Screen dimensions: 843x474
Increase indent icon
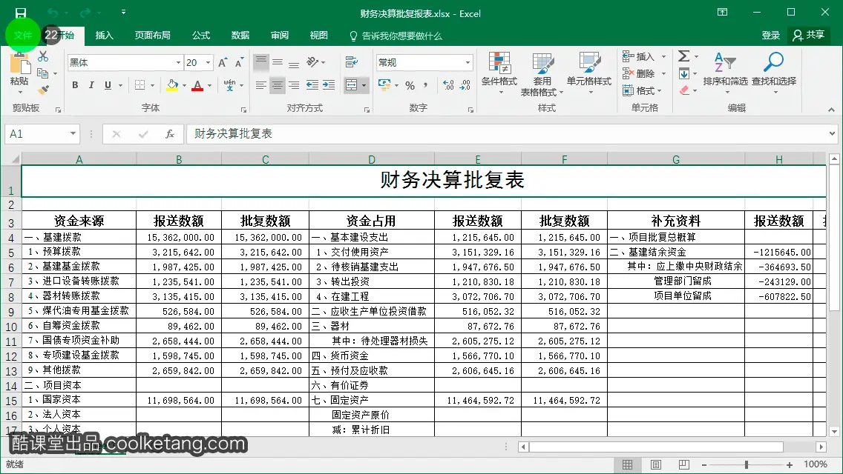(329, 85)
